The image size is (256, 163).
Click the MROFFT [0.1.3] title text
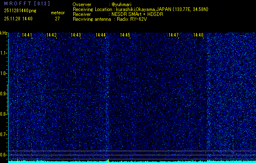(x=27, y=4)
